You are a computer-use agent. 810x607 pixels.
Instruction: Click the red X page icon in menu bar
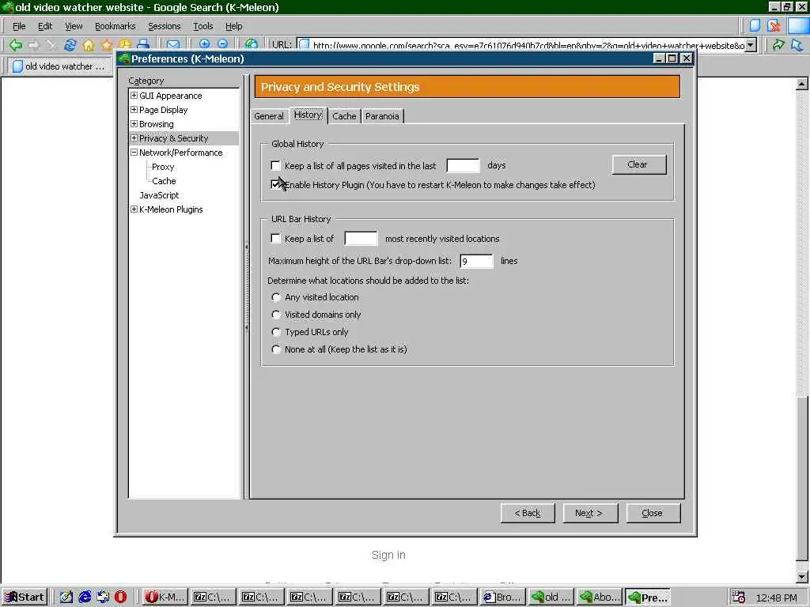coord(774,25)
